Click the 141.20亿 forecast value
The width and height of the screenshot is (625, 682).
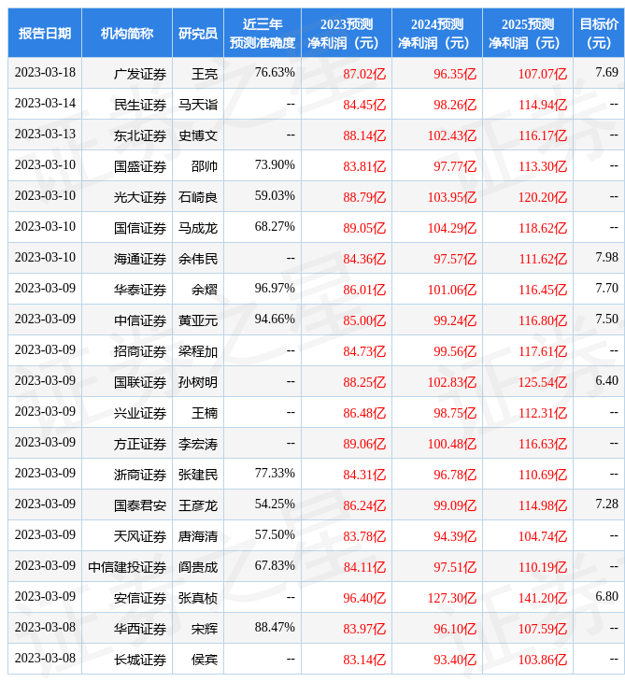(544, 597)
